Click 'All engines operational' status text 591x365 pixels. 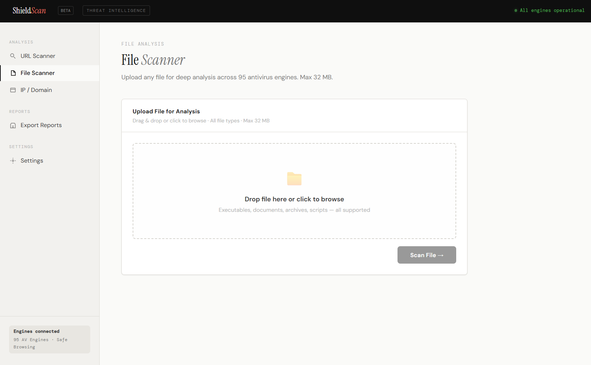(x=552, y=11)
